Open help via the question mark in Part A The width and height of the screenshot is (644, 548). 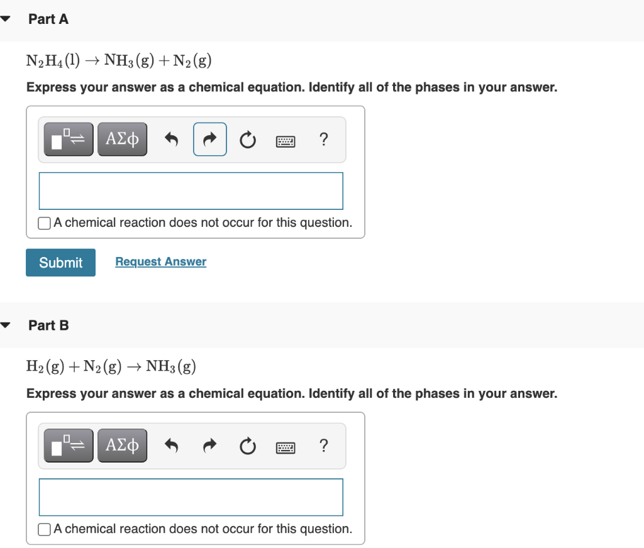click(x=323, y=140)
